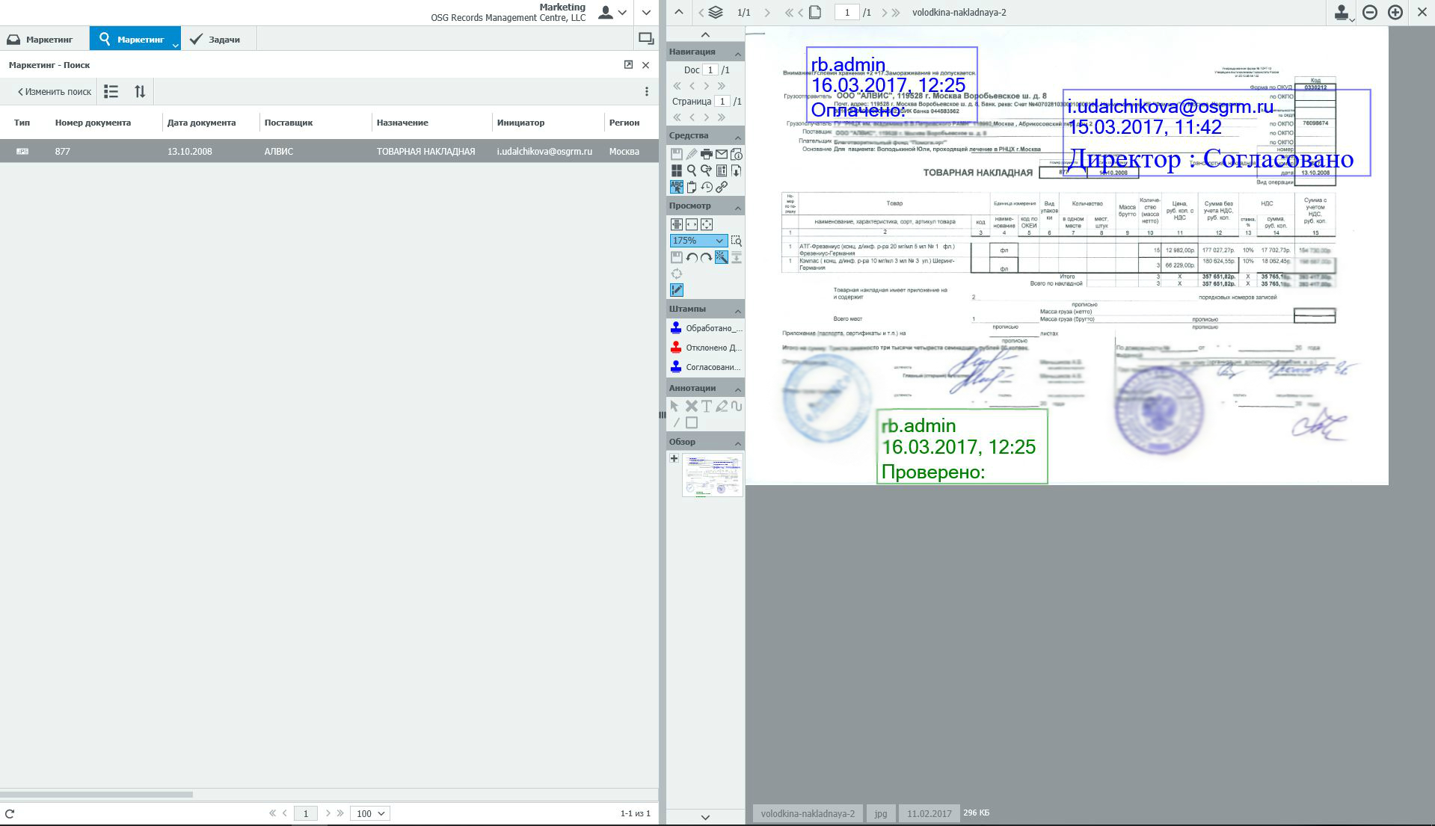
Task: Switch to the Задачи tab
Action: coord(215,39)
